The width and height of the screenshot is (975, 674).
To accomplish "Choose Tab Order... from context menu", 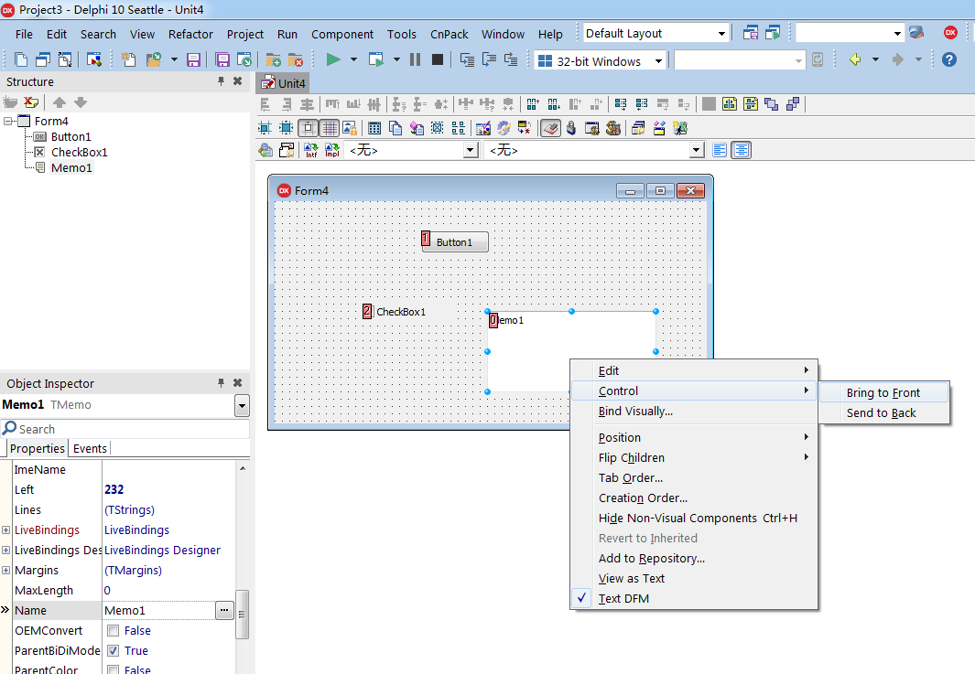I will tap(693, 477).
